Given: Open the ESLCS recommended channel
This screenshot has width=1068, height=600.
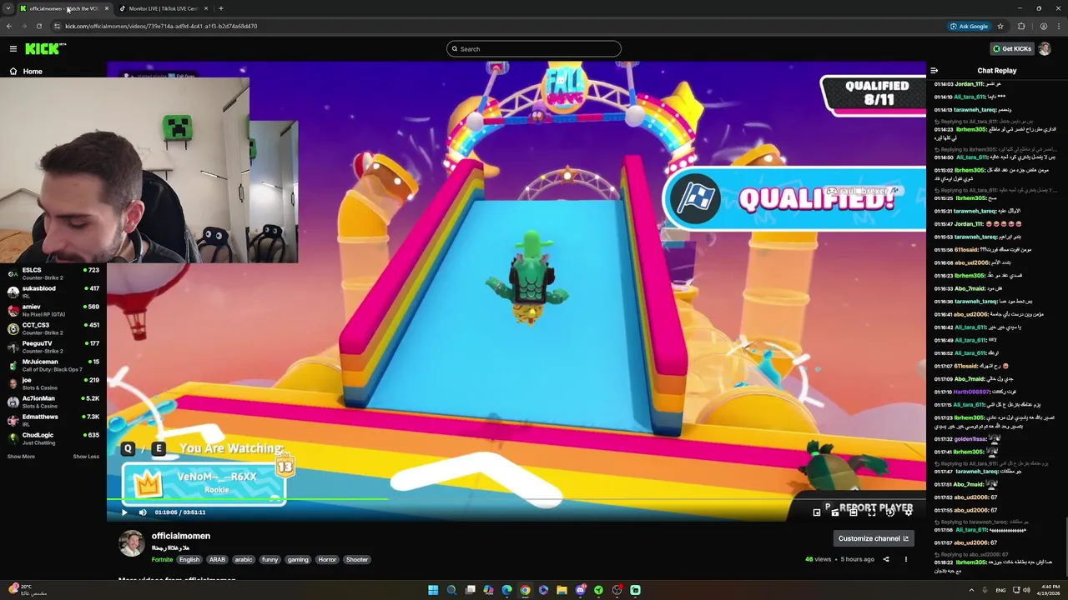Looking at the screenshot, I should coord(53,273).
